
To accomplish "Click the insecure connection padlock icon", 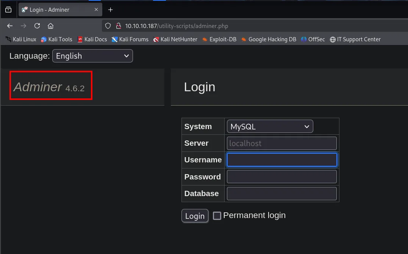I will [119, 26].
